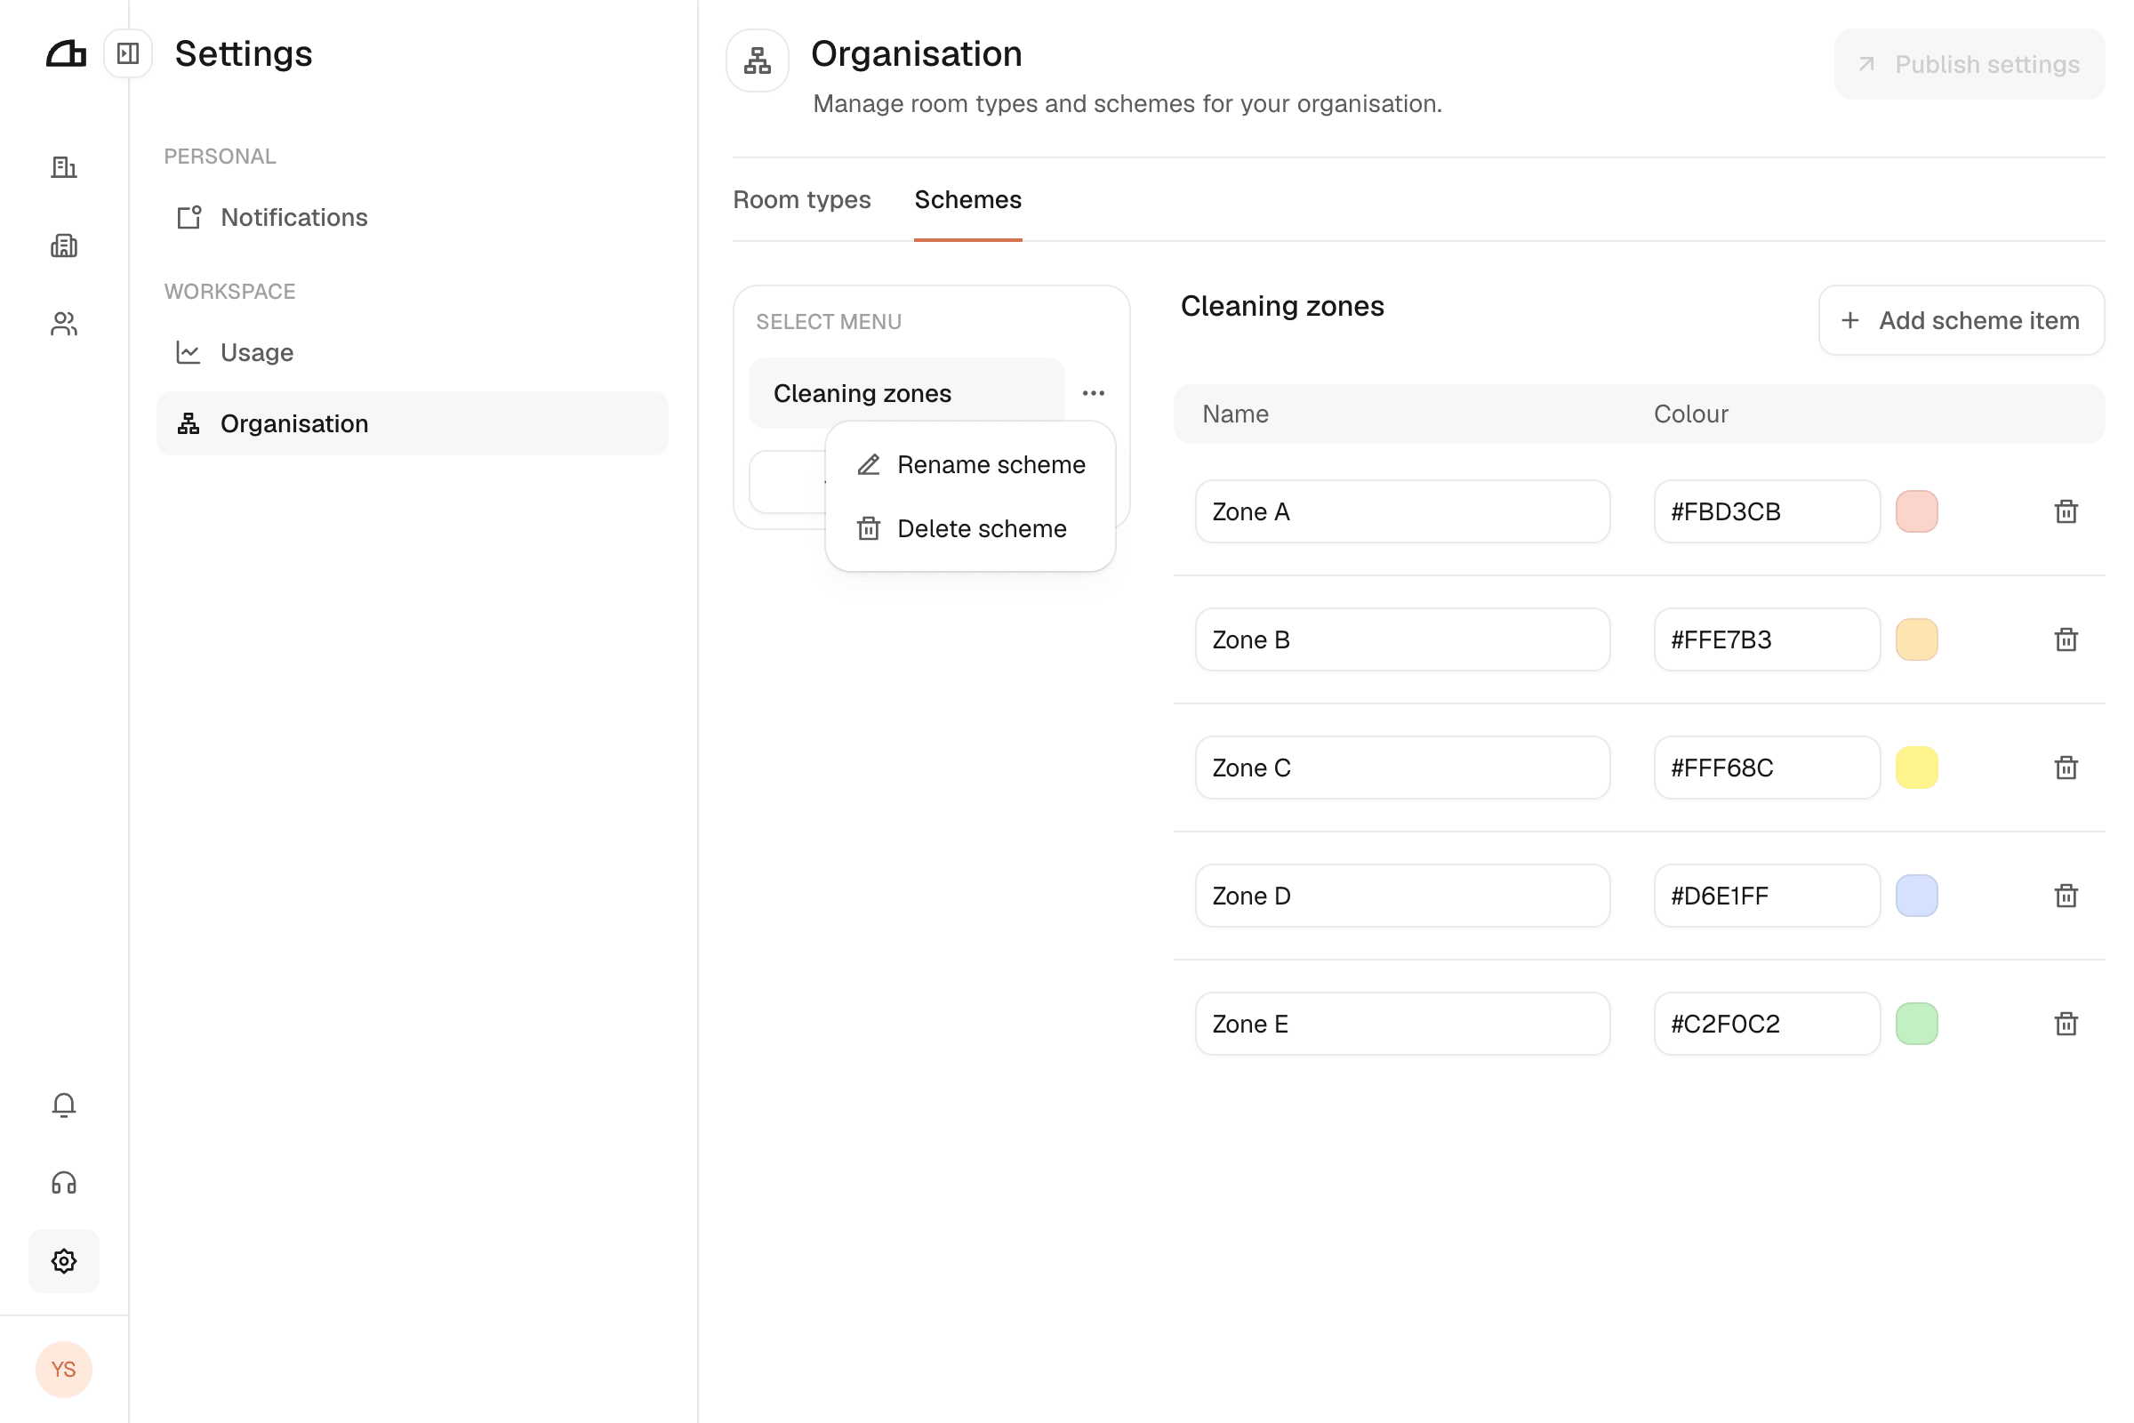The height and width of the screenshot is (1423, 2134).
Task: Open the people icon in the left rail
Action: point(64,324)
